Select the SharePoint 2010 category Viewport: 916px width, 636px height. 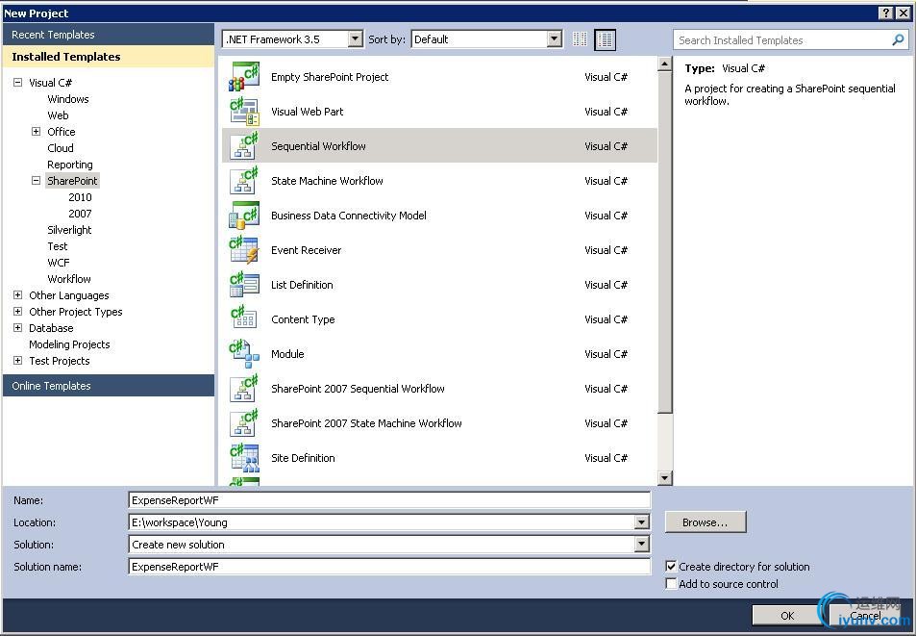coord(80,197)
